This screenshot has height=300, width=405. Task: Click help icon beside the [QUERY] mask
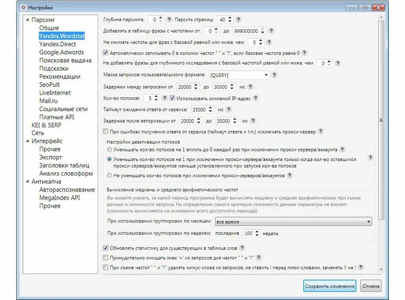(x=274, y=75)
